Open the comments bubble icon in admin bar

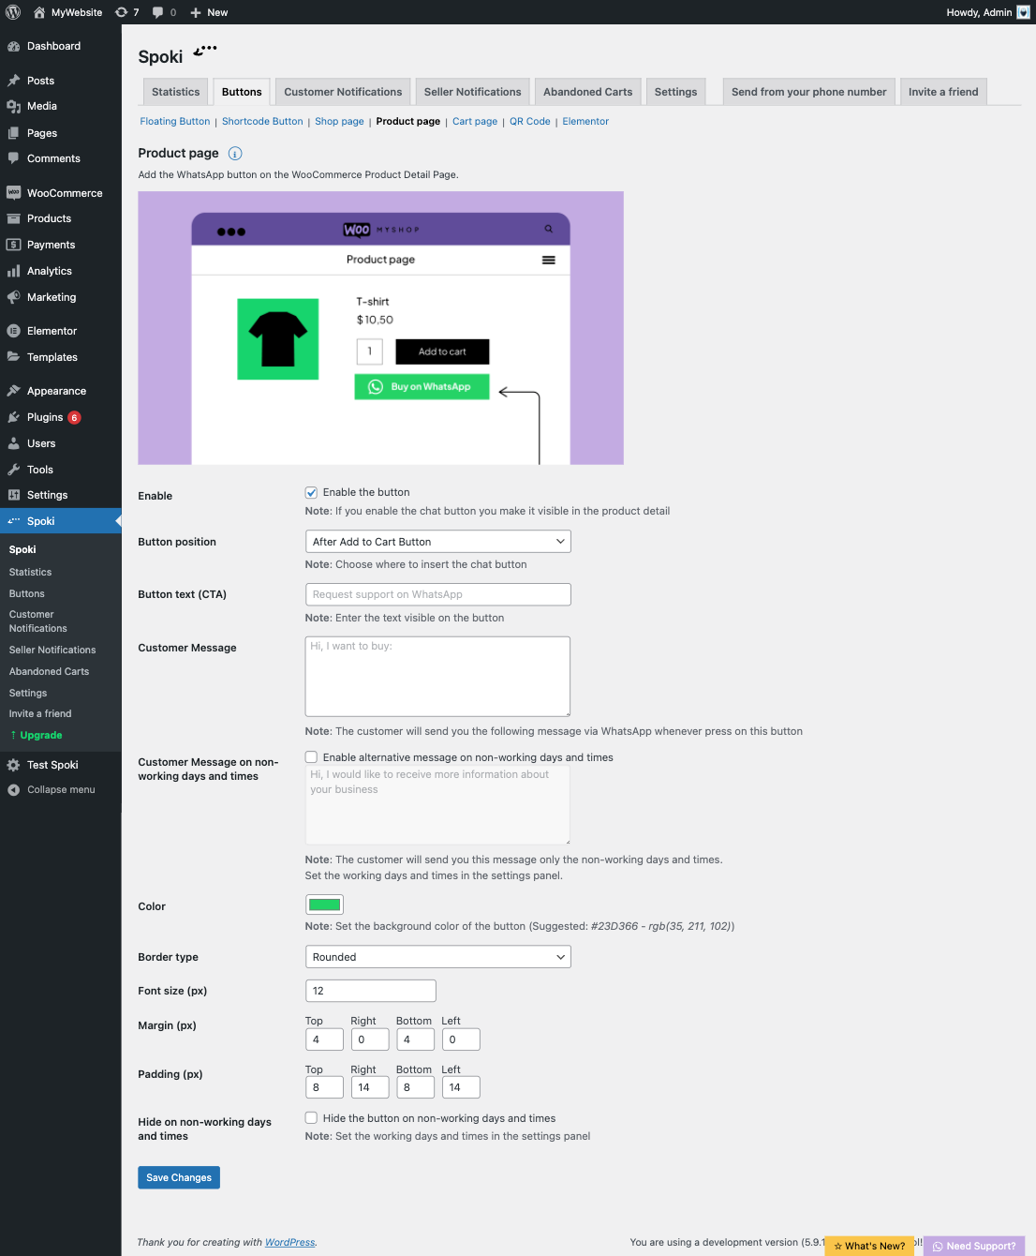tap(157, 12)
